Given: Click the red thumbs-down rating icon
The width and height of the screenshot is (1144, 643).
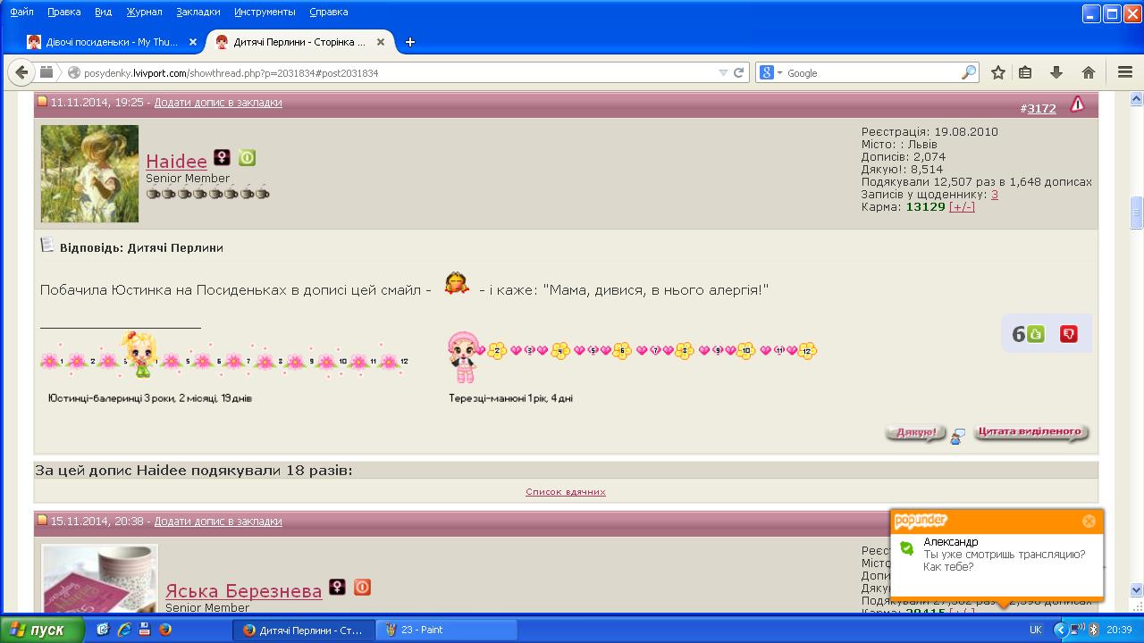Looking at the screenshot, I should [1068, 334].
